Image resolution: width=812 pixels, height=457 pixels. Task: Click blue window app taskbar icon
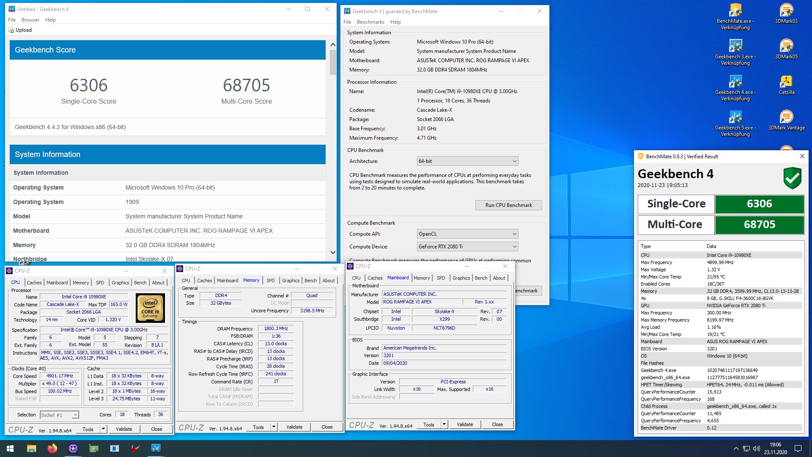[114, 449]
